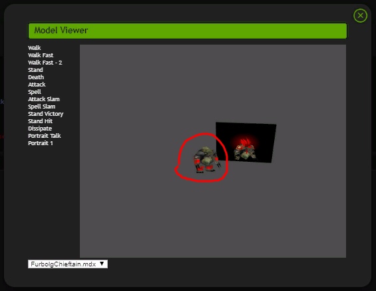Close the Model Viewer dialog
The image size is (376, 291).
(360, 15)
